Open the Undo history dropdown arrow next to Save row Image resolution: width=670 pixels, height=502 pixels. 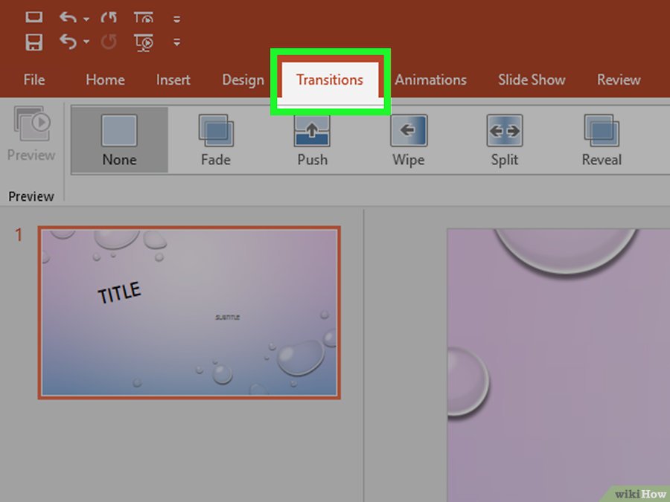pos(86,42)
